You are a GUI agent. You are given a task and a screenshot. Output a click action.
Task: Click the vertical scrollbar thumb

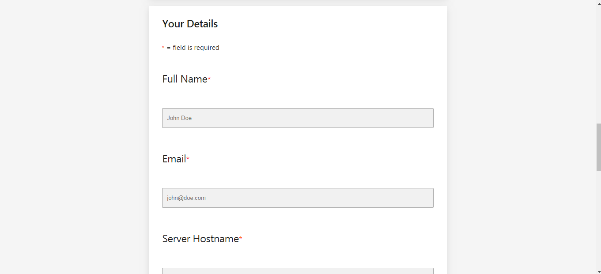598,147
